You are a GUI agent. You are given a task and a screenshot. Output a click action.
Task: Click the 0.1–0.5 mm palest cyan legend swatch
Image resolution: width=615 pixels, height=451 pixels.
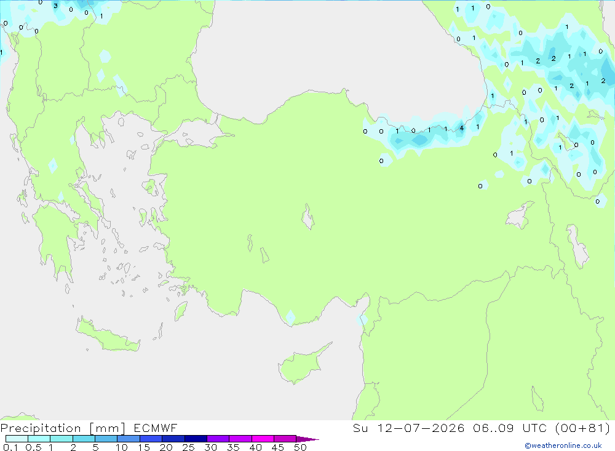[17, 439]
